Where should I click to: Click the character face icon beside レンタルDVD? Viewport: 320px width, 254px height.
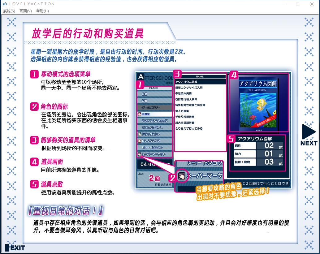(x=139, y=141)
